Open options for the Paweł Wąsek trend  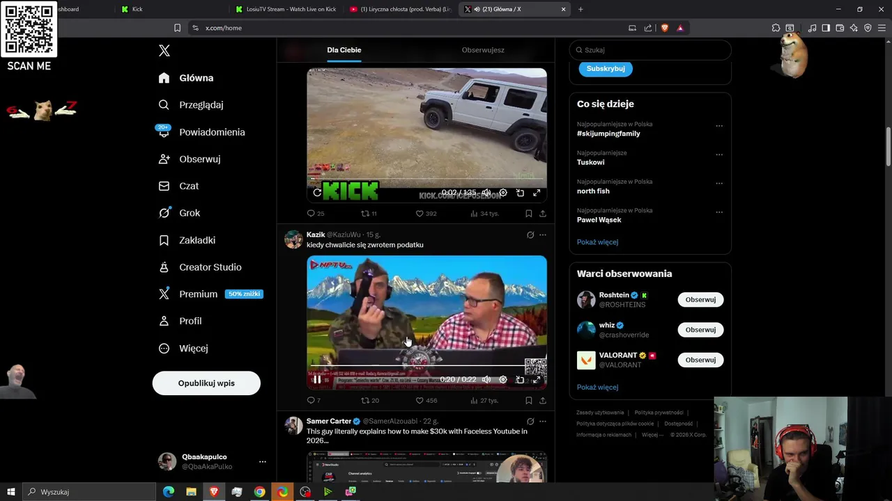pyautogui.click(x=719, y=212)
